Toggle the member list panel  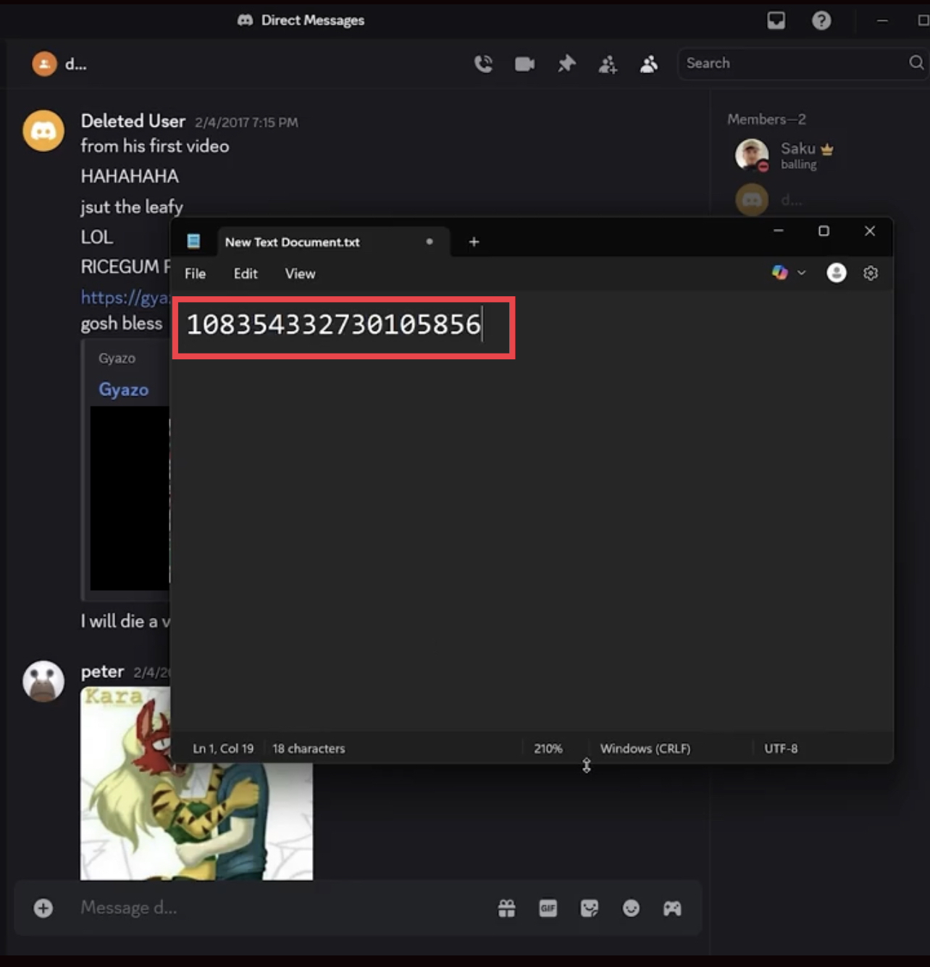click(x=649, y=64)
